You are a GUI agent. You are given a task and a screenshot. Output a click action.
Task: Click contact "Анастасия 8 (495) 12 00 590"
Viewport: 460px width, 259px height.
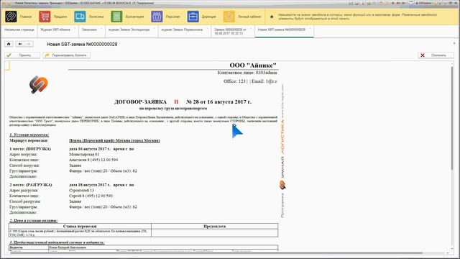point(93,160)
